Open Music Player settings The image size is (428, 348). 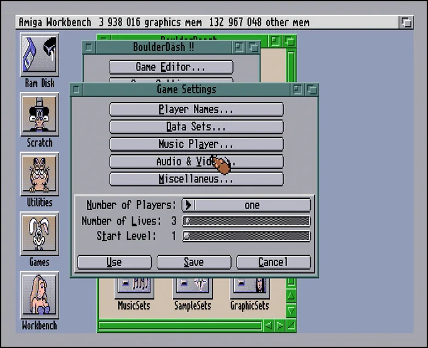pyautogui.click(x=196, y=144)
